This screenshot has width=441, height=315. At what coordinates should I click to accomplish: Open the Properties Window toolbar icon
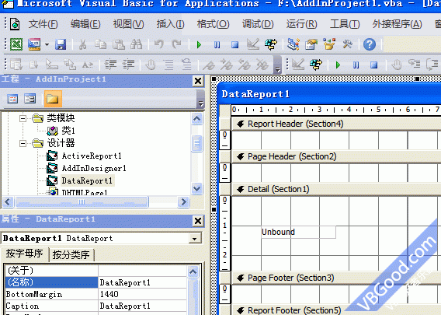point(311,44)
